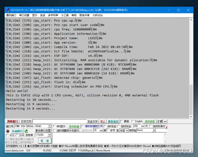Click the minus collapse button beside 扩展
198x157 pixels.
(x=165, y=121)
